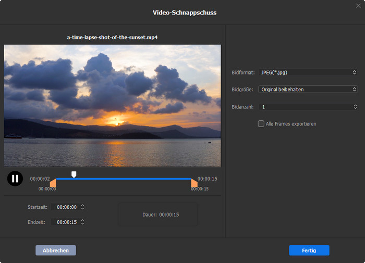Click the Video-Schnappschuss title text

(185, 12)
